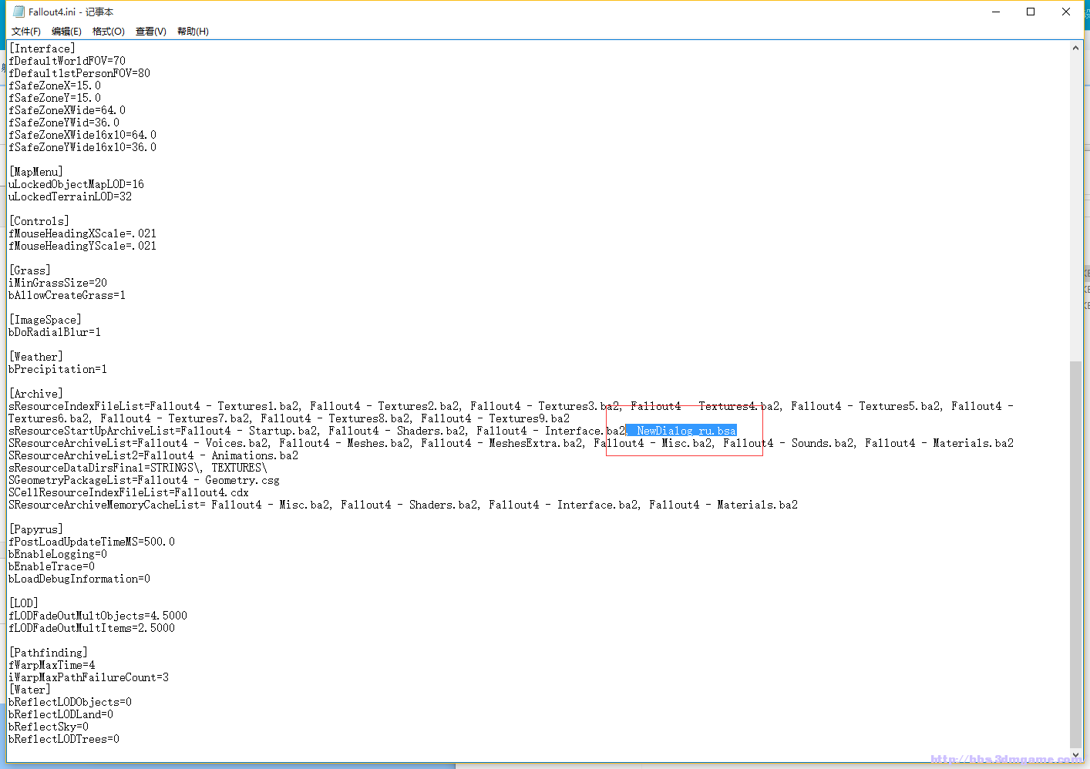This screenshot has height=769, width=1090.
Task: Click the vertical scrollbar thumb
Action: (x=1075, y=553)
